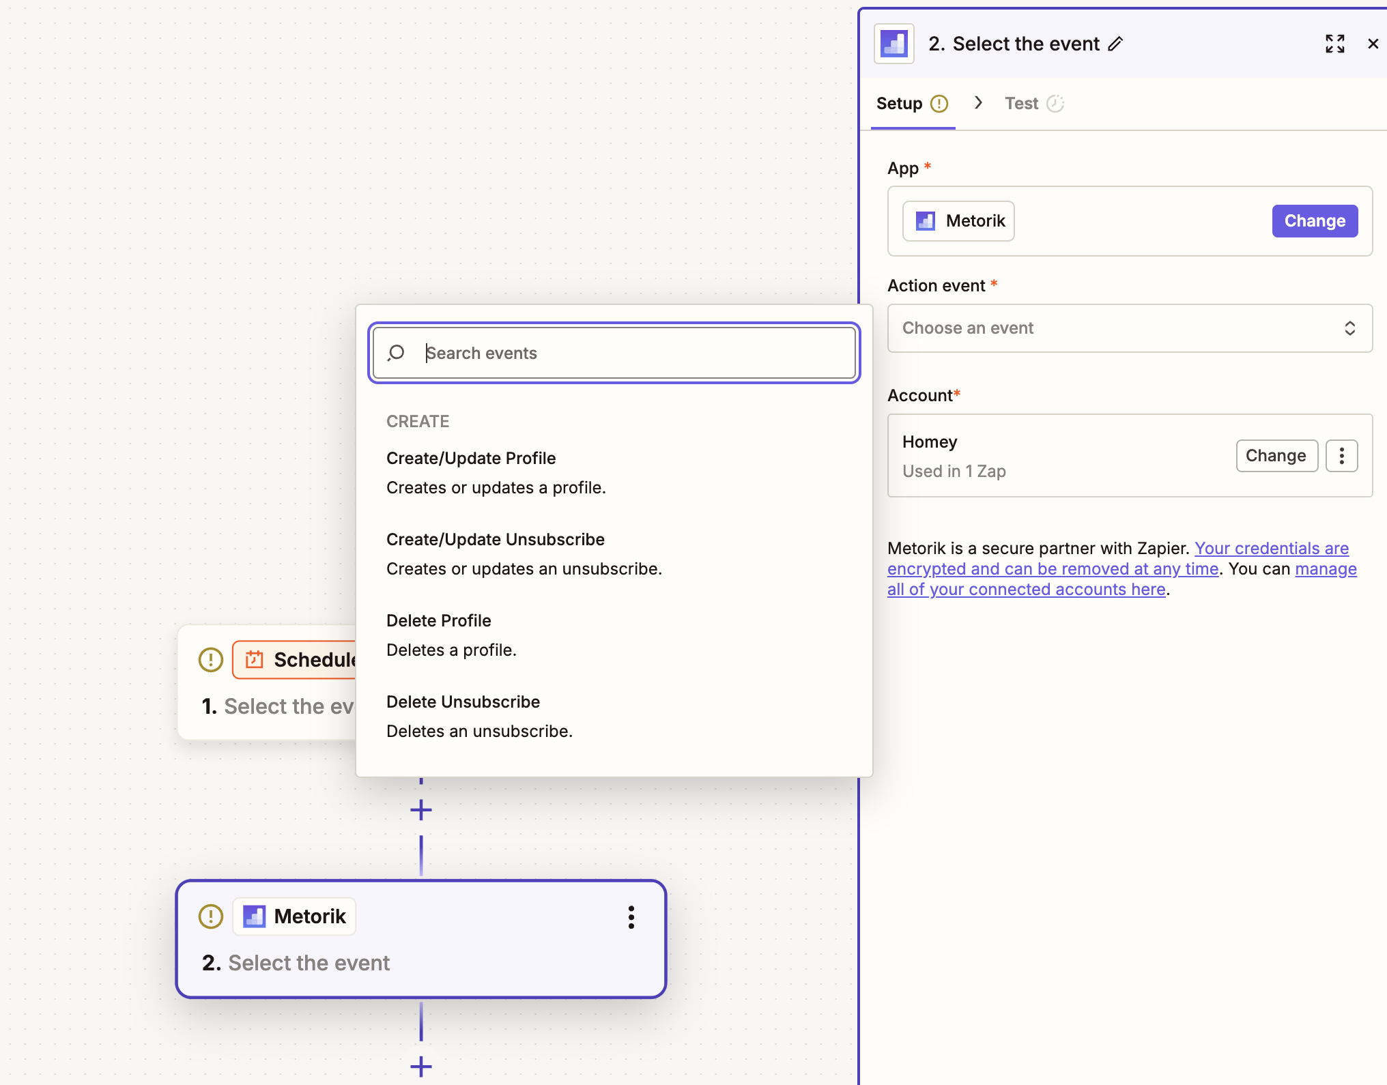The width and height of the screenshot is (1387, 1085).
Task: Select step 1 Select the event card
Action: tap(268, 682)
